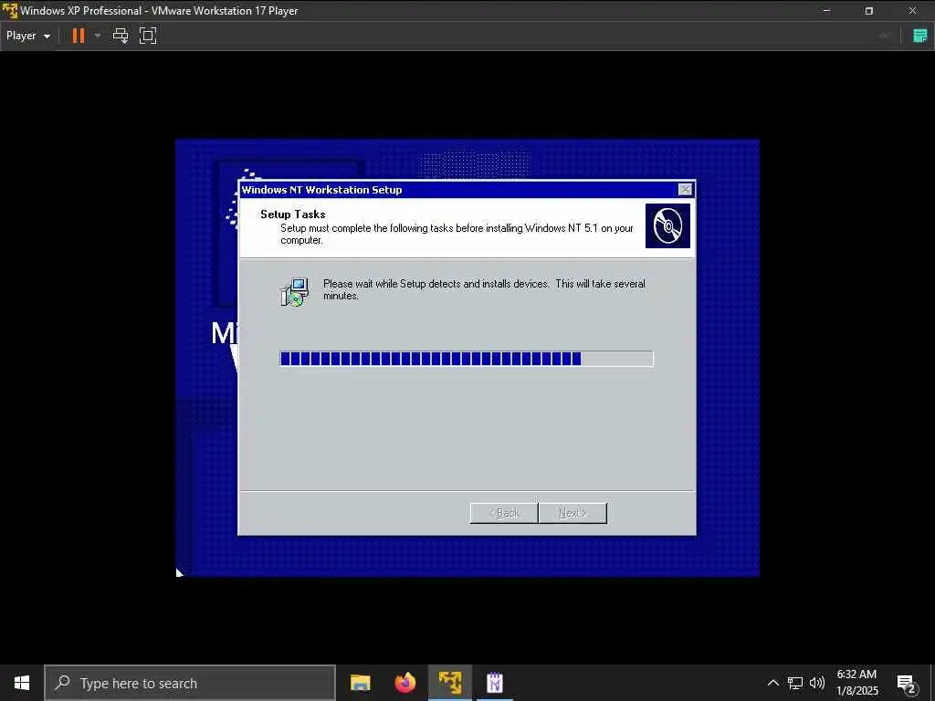This screenshot has height=701, width=935.
Task: Click the Next button in Setup
Action: pyautogui.click(x=573, y=513)
